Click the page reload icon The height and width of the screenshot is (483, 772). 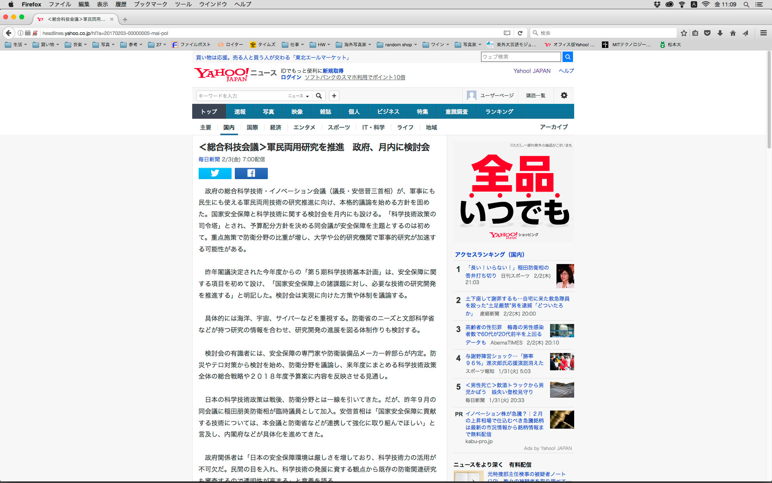[520, 33]
